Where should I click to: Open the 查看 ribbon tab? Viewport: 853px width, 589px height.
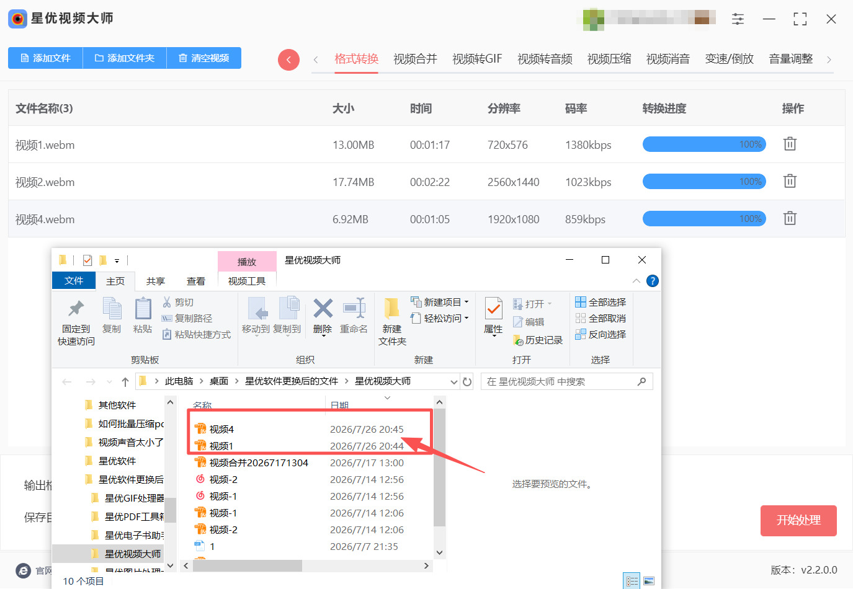pyautogui.click(x=196, y=281)
